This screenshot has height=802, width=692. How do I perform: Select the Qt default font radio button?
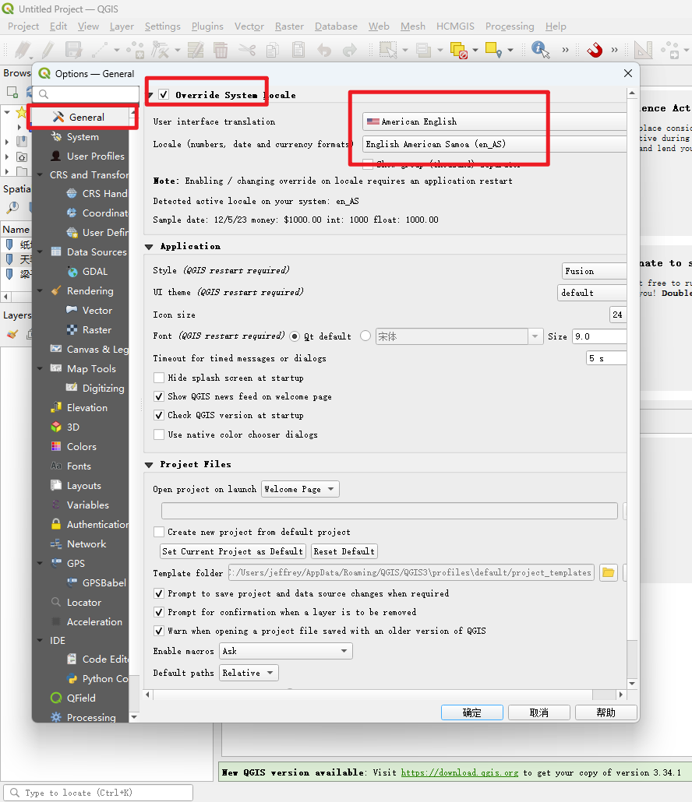coord(295,336)
